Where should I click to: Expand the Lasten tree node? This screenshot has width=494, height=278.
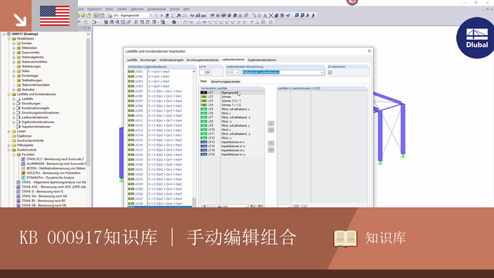coord(9,131)
